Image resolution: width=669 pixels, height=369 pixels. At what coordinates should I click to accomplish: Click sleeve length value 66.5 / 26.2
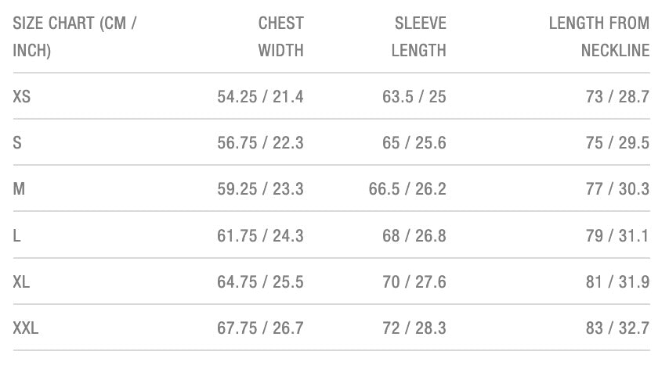click(x=407, y=189)
